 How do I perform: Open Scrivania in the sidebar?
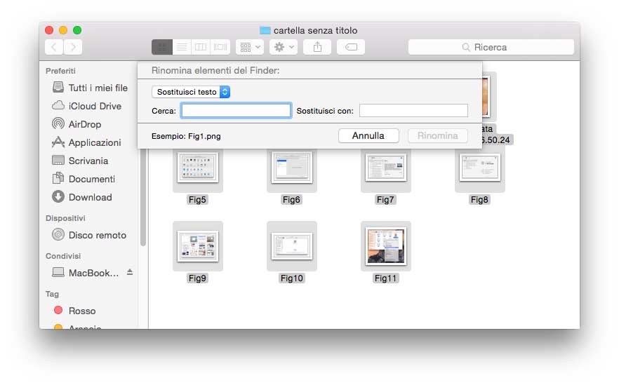(80, 161)
